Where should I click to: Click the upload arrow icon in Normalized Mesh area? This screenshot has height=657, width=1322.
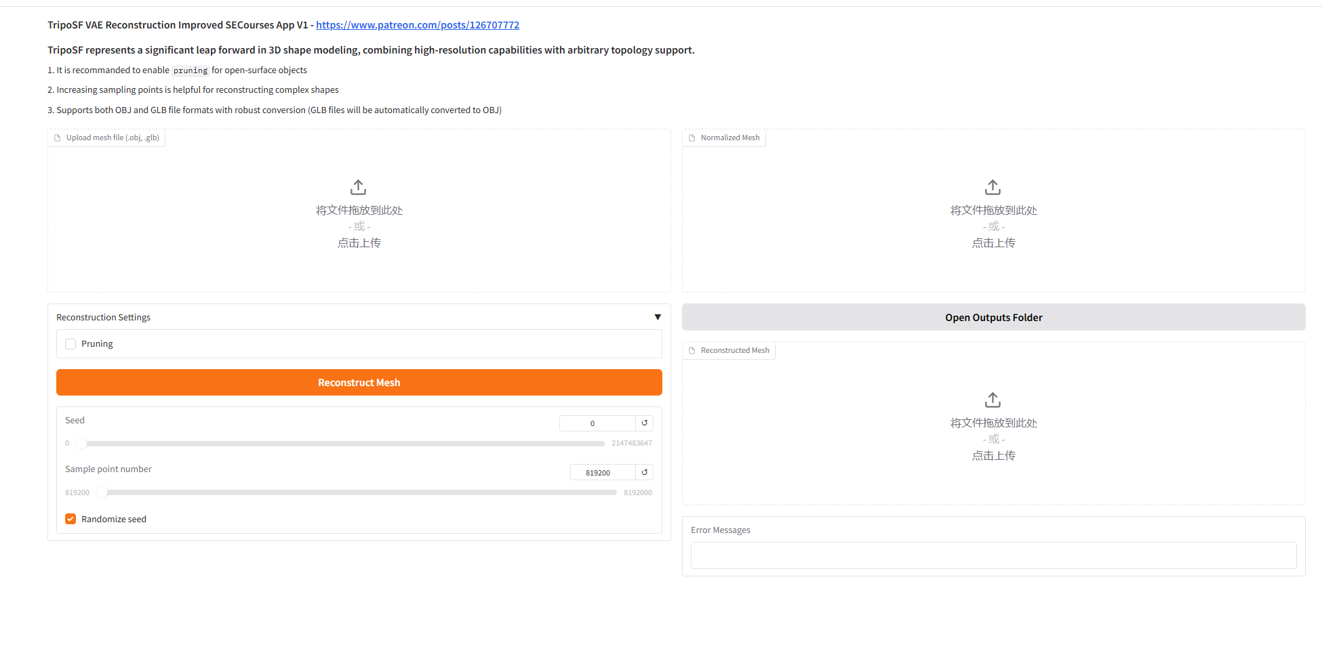[x=993, y=187]
